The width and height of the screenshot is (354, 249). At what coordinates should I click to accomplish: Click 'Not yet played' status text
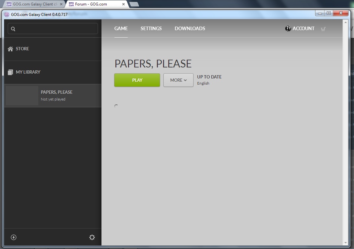click(53, 99)
